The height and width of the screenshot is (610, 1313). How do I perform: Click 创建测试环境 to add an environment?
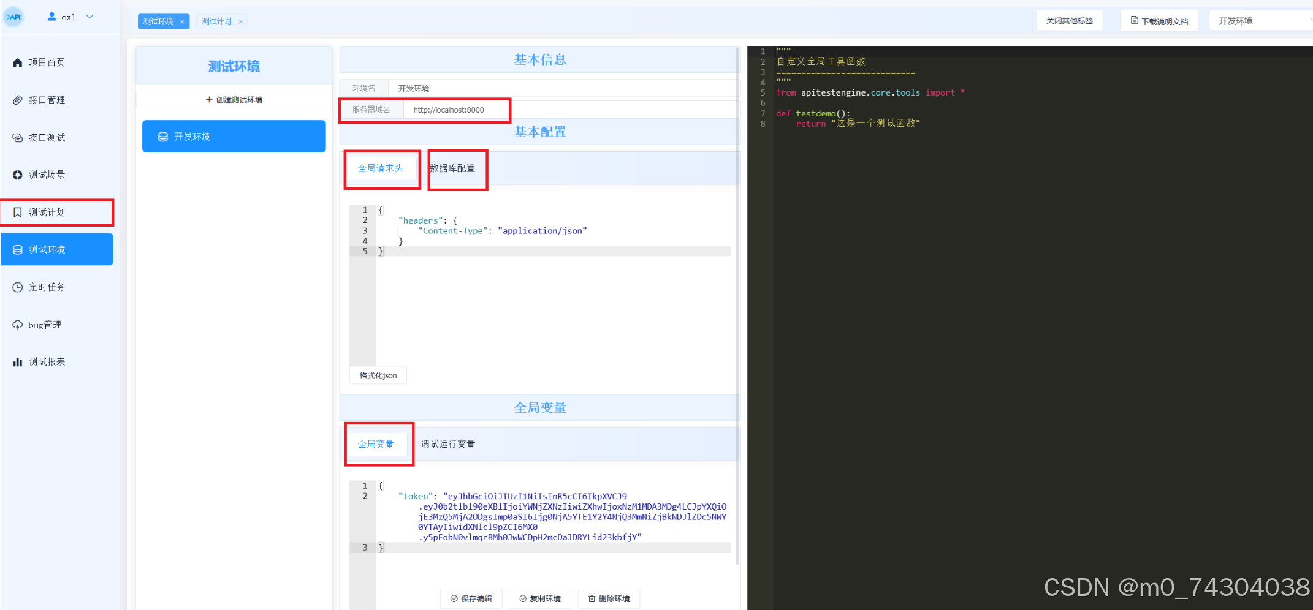234,99
